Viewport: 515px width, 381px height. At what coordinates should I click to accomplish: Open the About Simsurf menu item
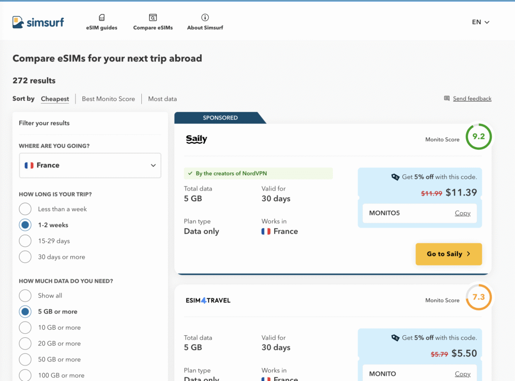pos(205,22)
